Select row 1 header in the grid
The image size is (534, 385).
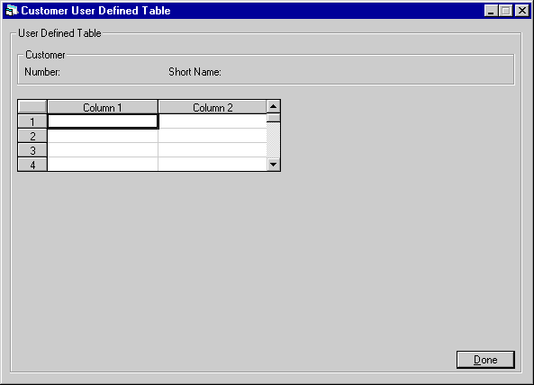click(x=32, y=121)
